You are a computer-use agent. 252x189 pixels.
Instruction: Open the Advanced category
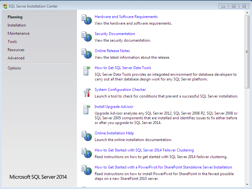coord(16,58)
